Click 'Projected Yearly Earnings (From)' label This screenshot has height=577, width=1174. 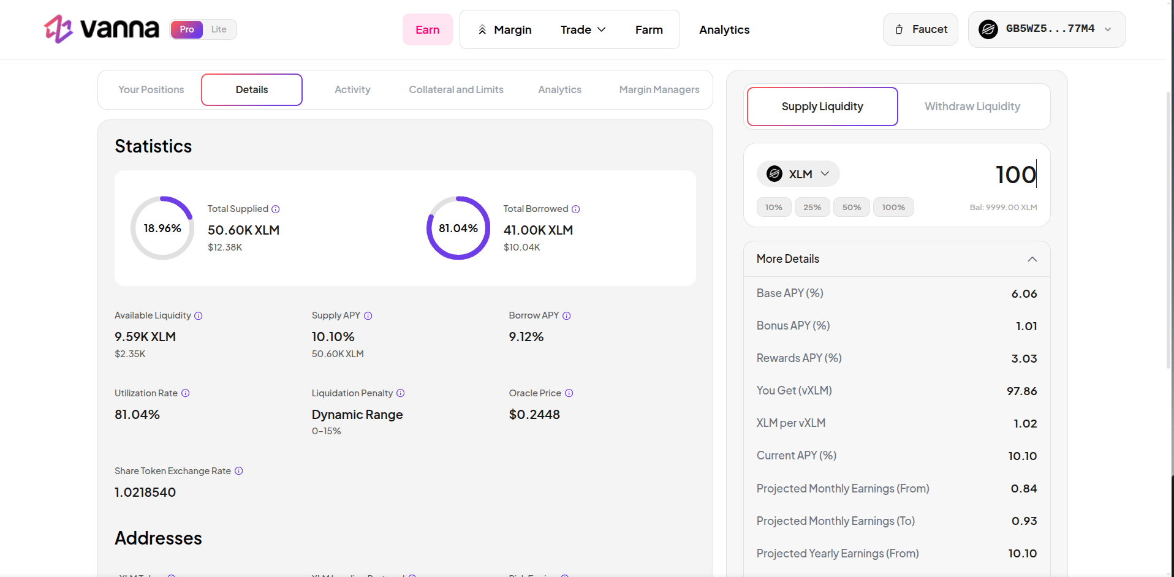point(838,554)
